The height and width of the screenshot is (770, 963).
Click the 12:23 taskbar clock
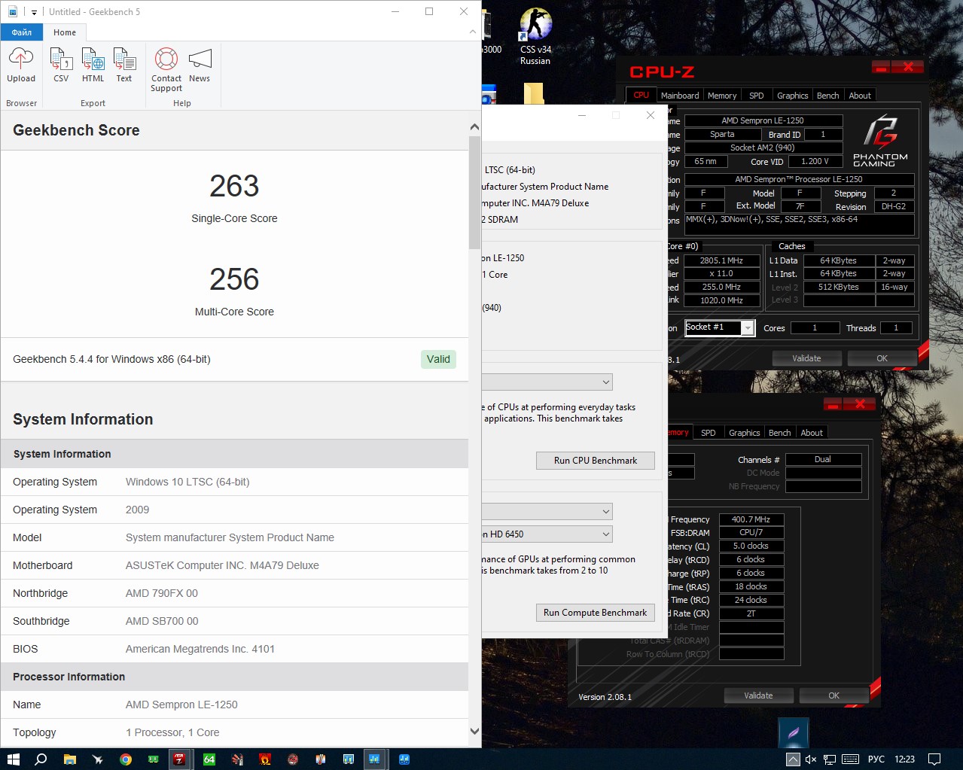pyautogui.click(x=905, y=759)
